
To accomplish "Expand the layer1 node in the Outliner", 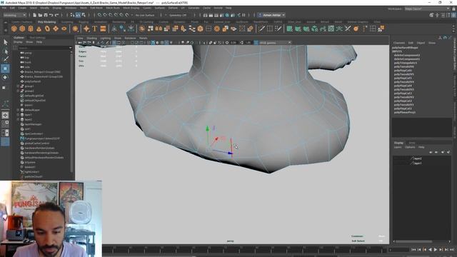I will pyautogui.click(x=18, y=115).
